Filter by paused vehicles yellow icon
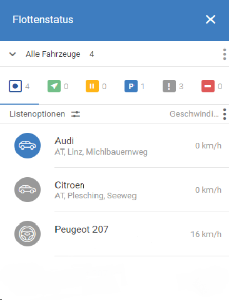The height and width of the screenshot is (300, 229). point(92,86)
